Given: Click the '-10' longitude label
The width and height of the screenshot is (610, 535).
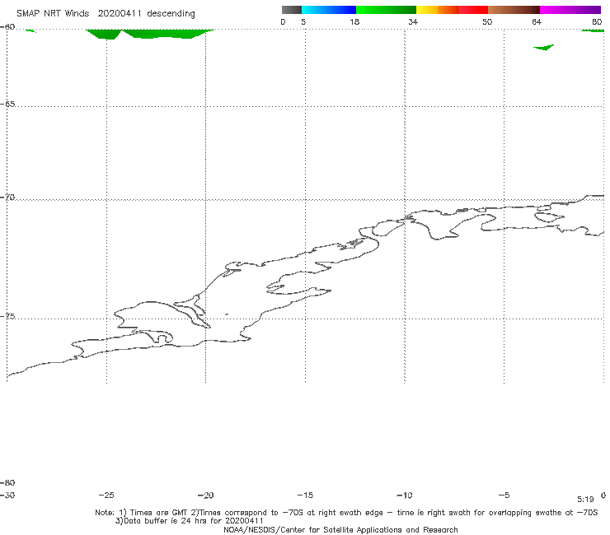Looking at the screenshot, I should pos(404,495).
